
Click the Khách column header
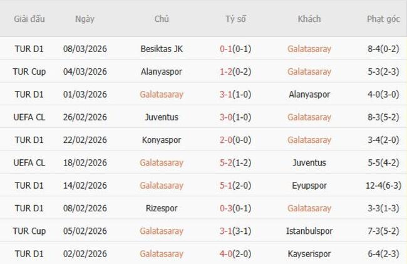309,19
